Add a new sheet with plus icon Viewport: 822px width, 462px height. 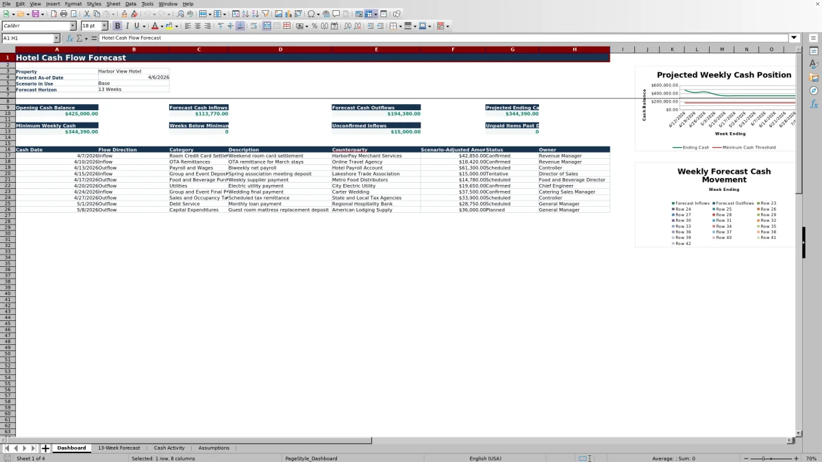coord(46,448)
